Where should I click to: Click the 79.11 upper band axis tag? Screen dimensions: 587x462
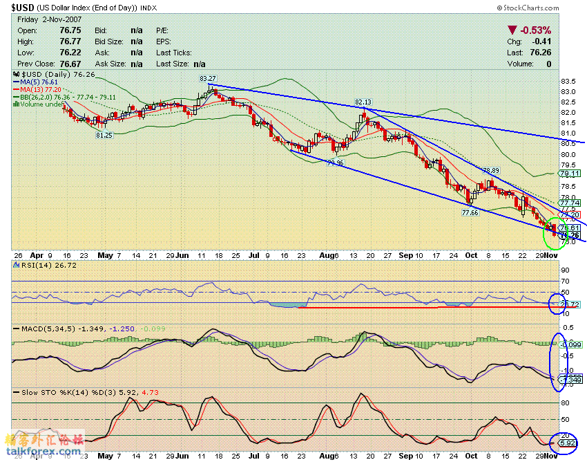[570, 173]
